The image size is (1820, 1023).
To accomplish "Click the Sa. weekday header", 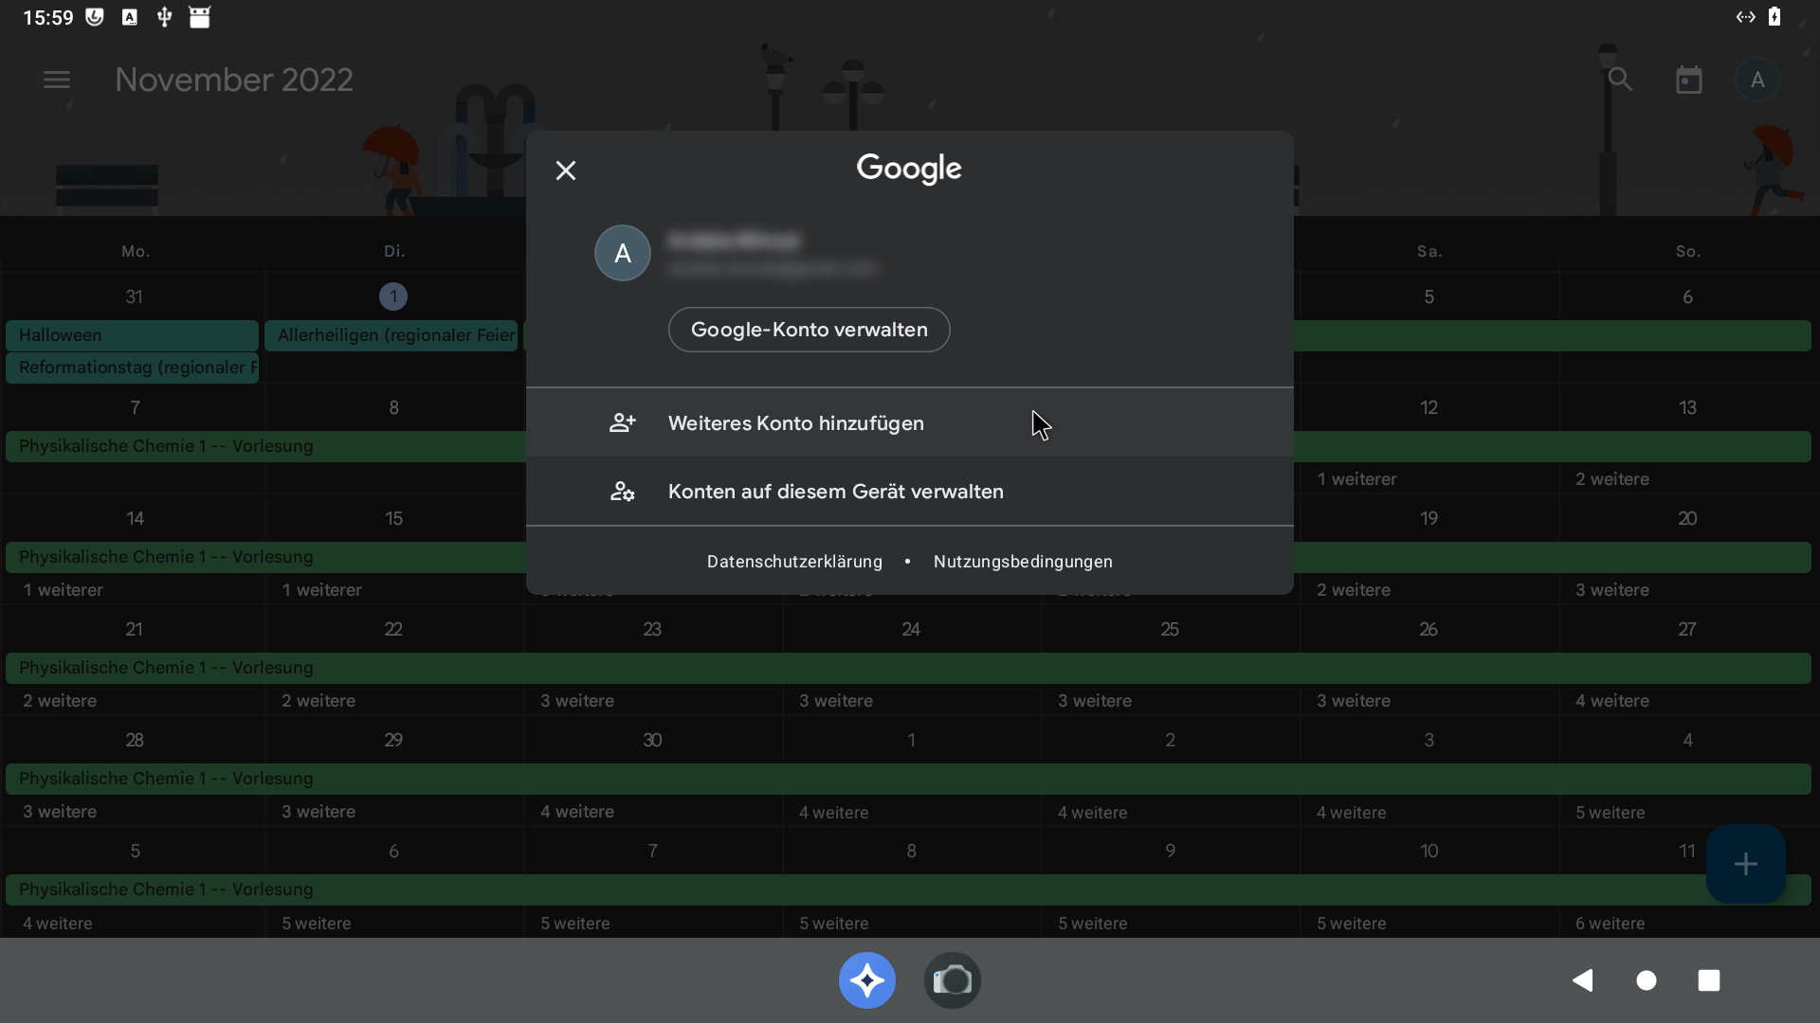I will tap(1429, 251).
